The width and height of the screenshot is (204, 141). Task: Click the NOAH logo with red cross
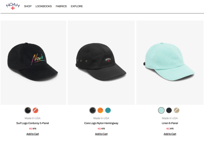(13, 6)
